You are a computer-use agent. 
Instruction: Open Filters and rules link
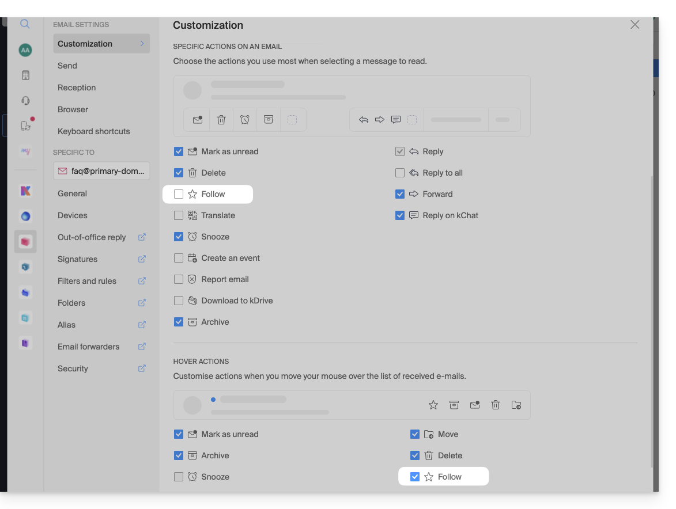point(87,281)
